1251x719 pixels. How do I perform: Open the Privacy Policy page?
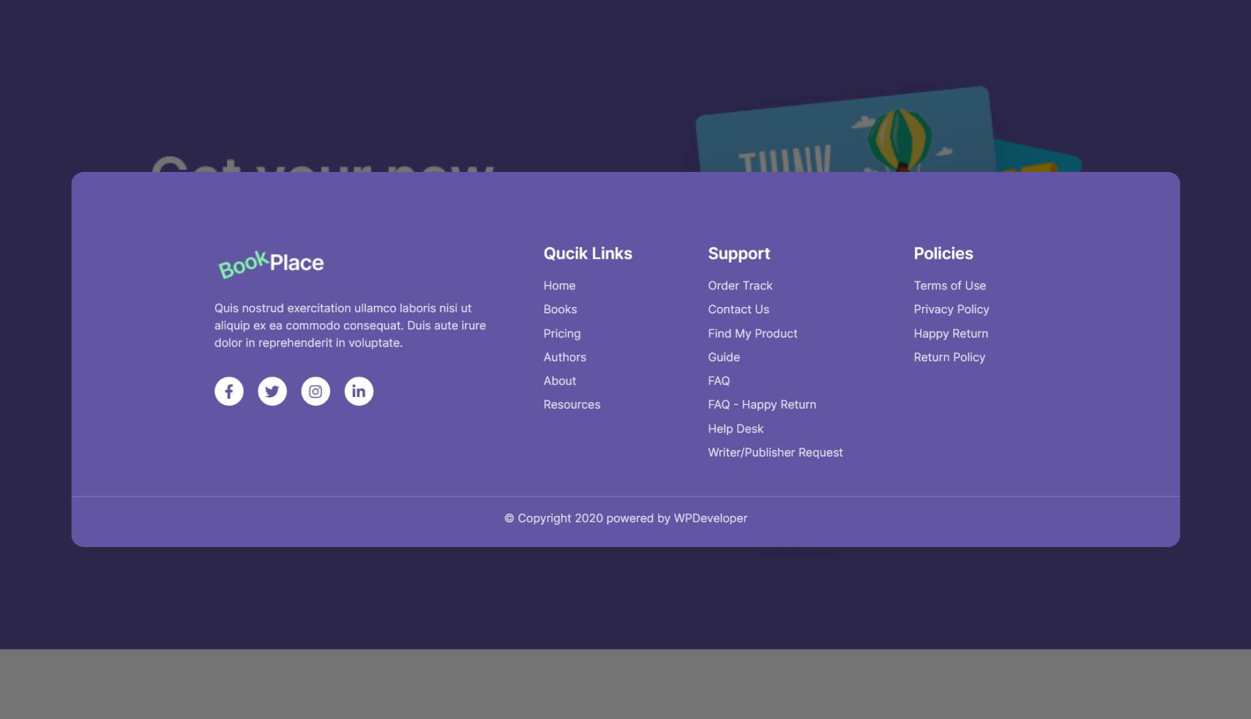[x=951, y=309]
